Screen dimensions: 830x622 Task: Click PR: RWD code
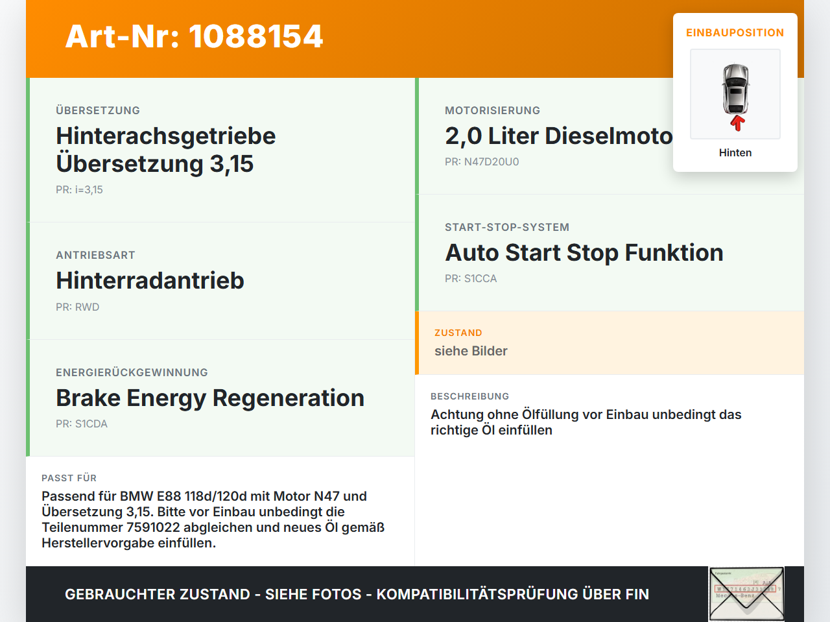tap(78, 307)
